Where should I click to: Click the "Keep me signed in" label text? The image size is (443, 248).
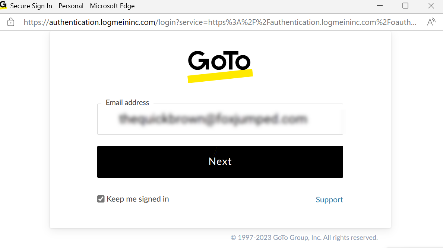pos(137,199)
